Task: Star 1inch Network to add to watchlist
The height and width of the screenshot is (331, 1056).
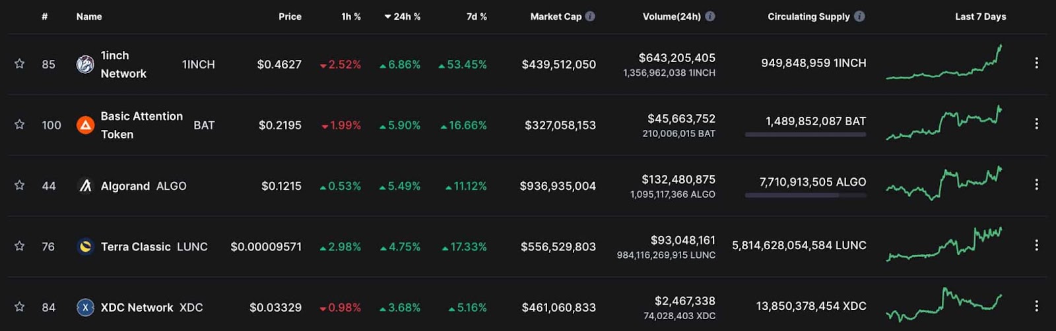Action: point(20,64)
